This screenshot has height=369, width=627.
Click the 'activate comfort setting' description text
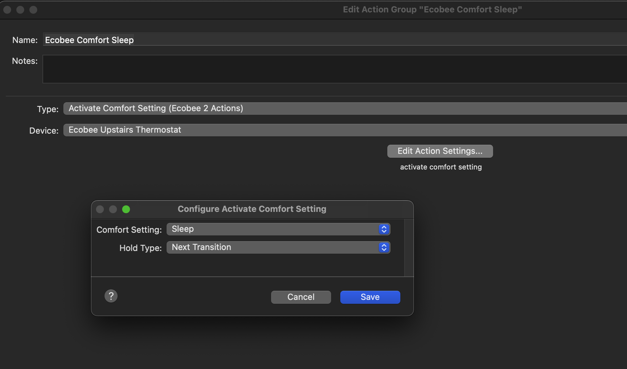point(441,167)
